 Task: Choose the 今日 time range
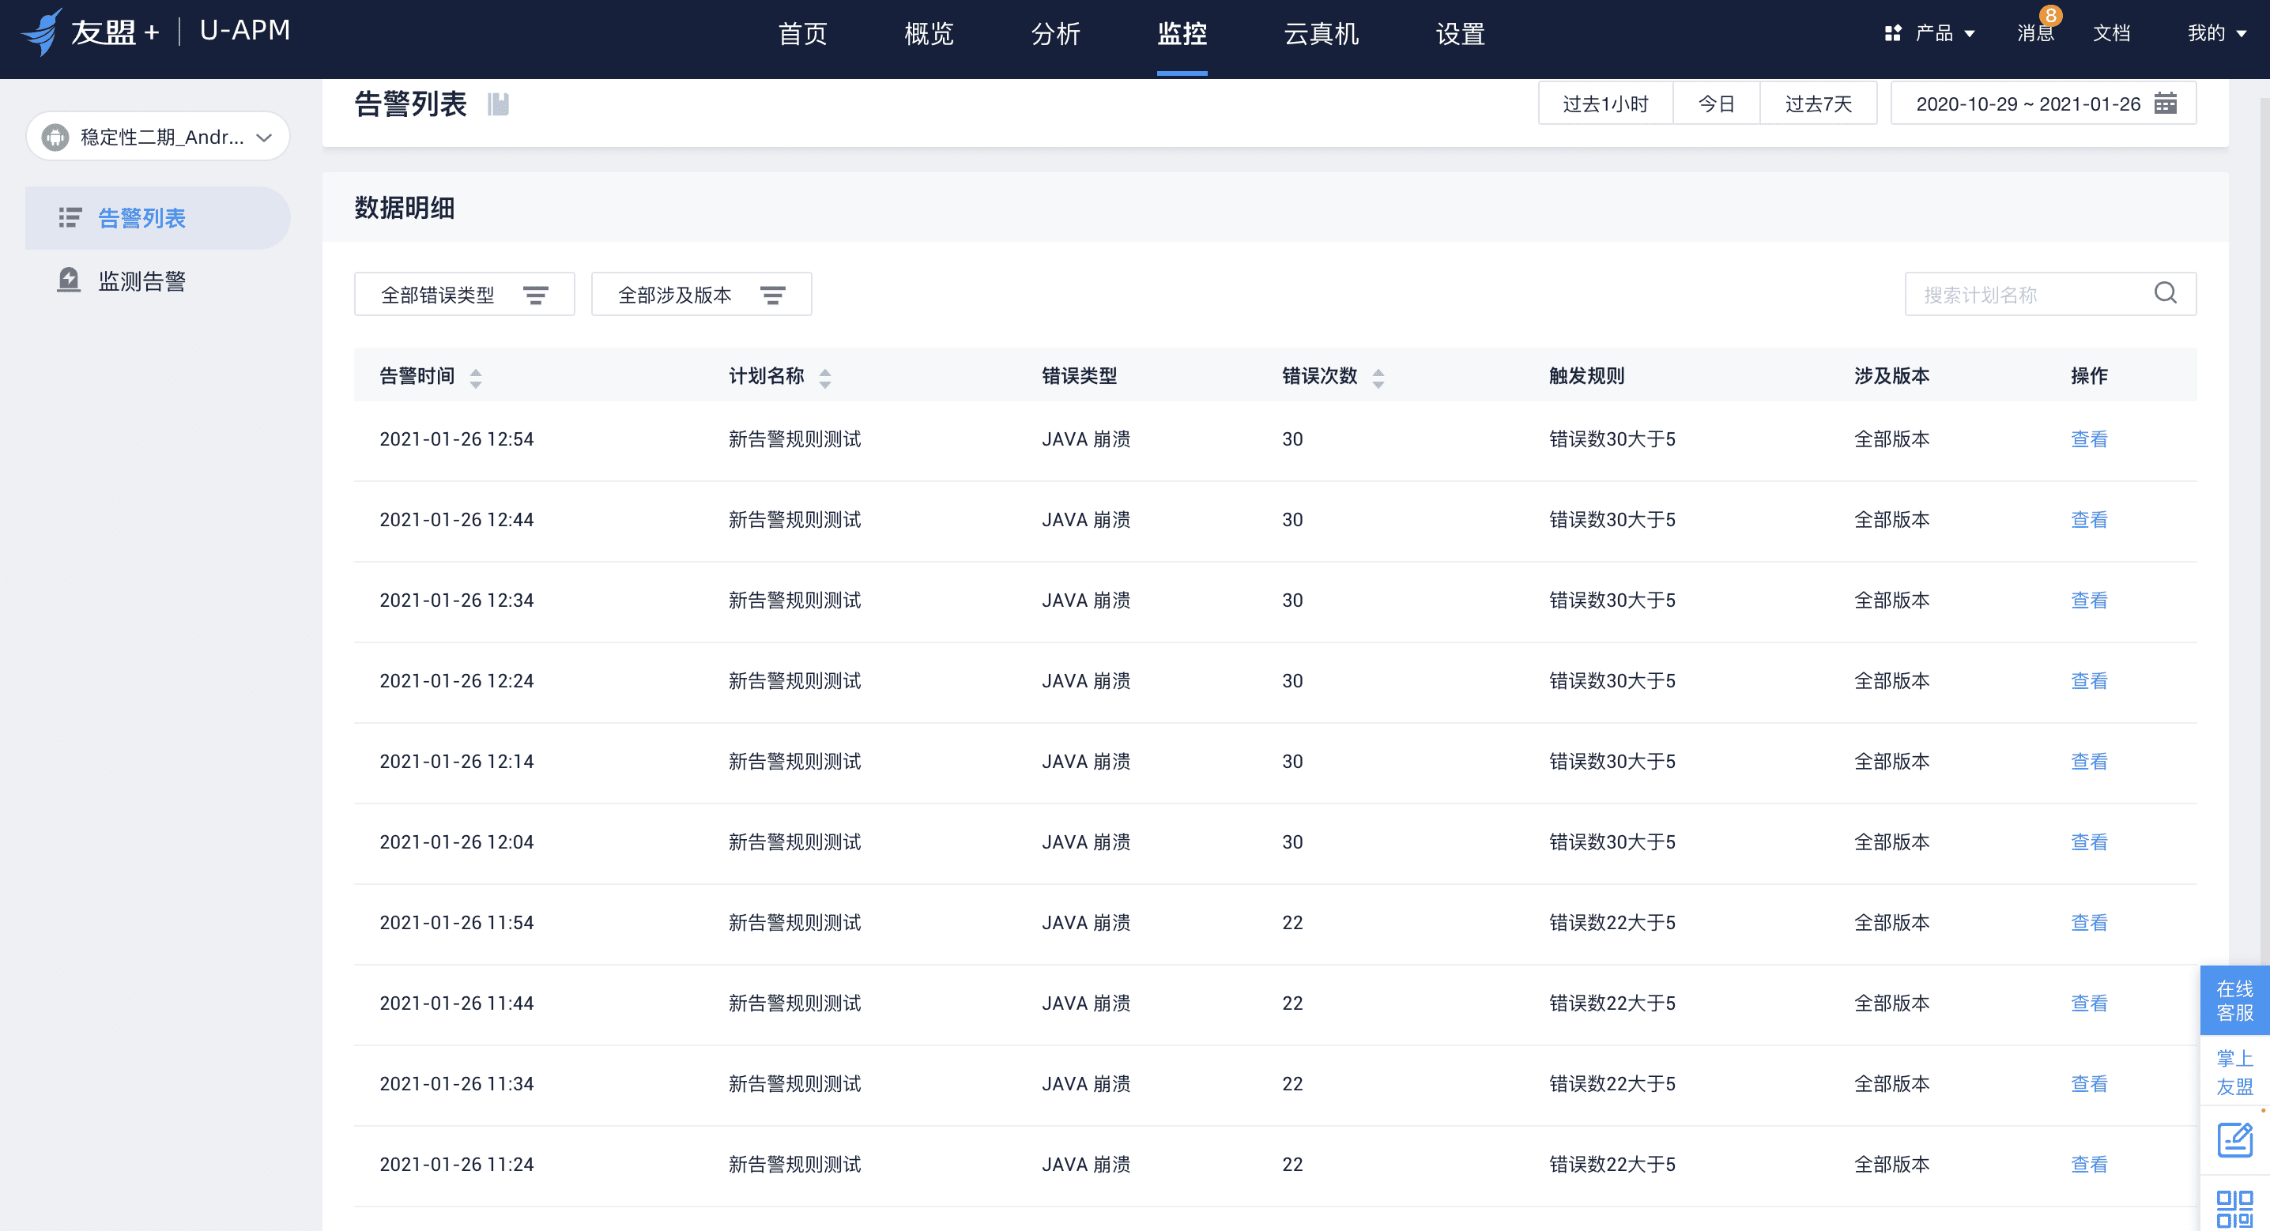pos(1717,104)
